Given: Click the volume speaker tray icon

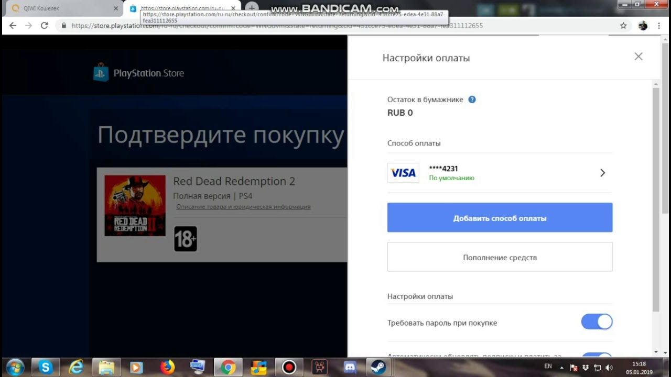Looking at the screenshot, I should (x=609, y=368).
